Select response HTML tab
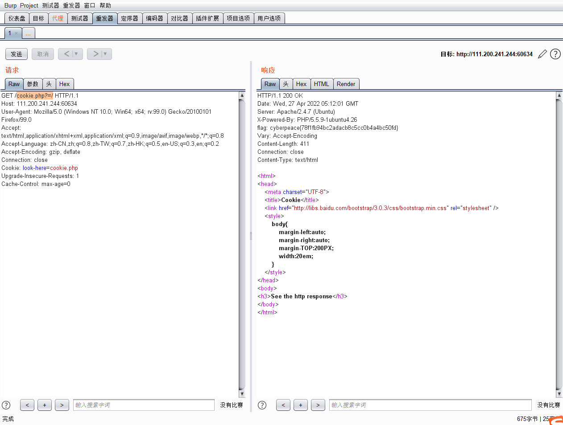Viewport: 563px width, 425px height. (322, 84)
